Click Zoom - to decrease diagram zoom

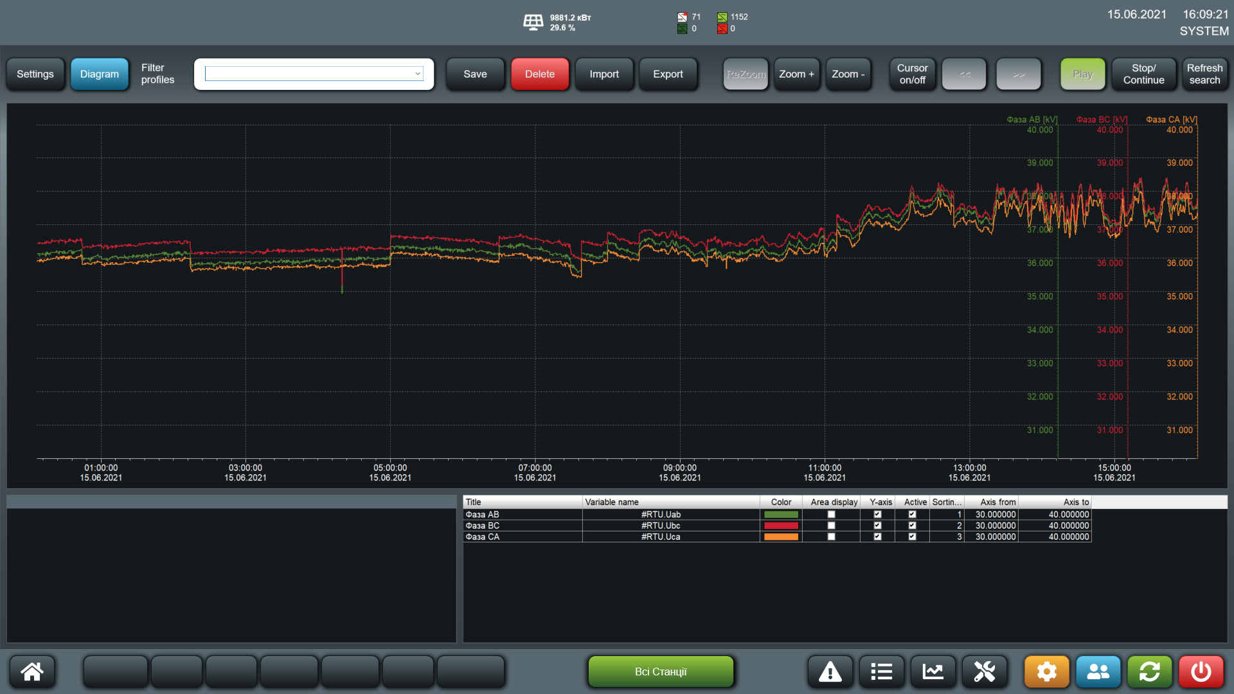tap(848, 74)
